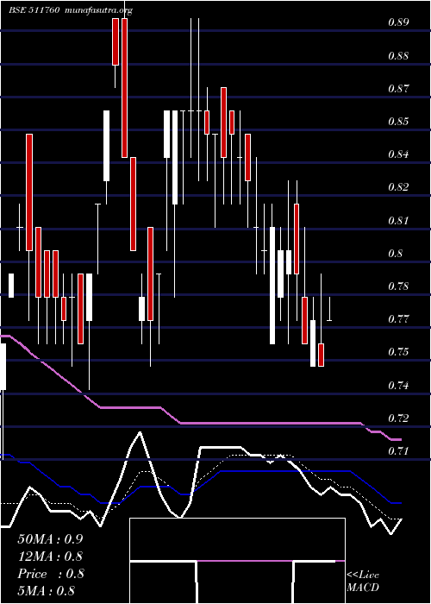The image size is (431, 604).
Task: Click the 0.72 price axis label
Action: (398, 418)
